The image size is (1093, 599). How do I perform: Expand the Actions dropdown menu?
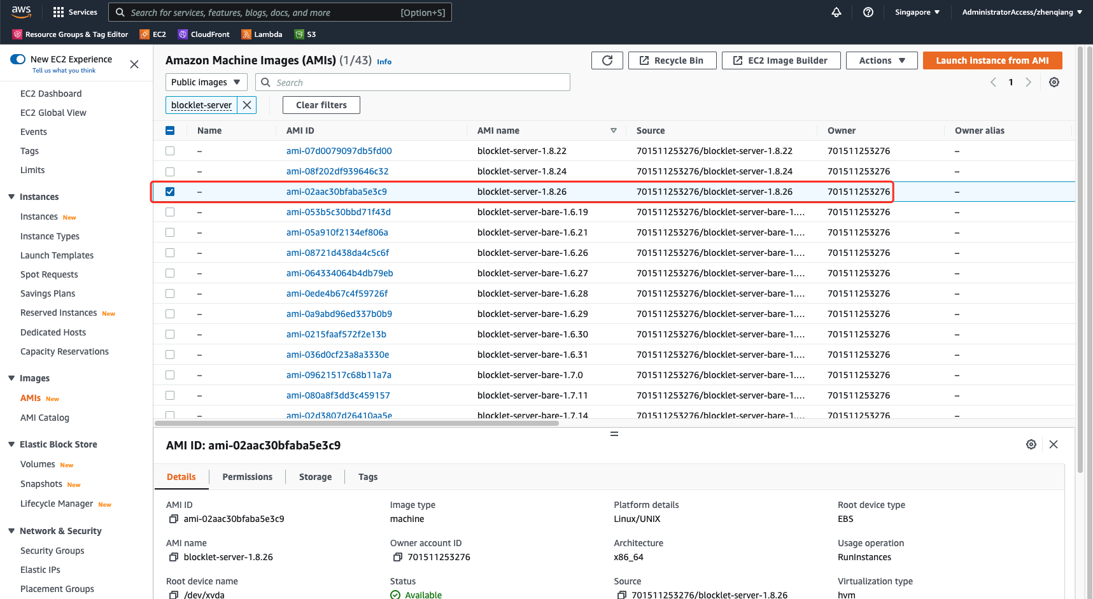pos(881,60)
